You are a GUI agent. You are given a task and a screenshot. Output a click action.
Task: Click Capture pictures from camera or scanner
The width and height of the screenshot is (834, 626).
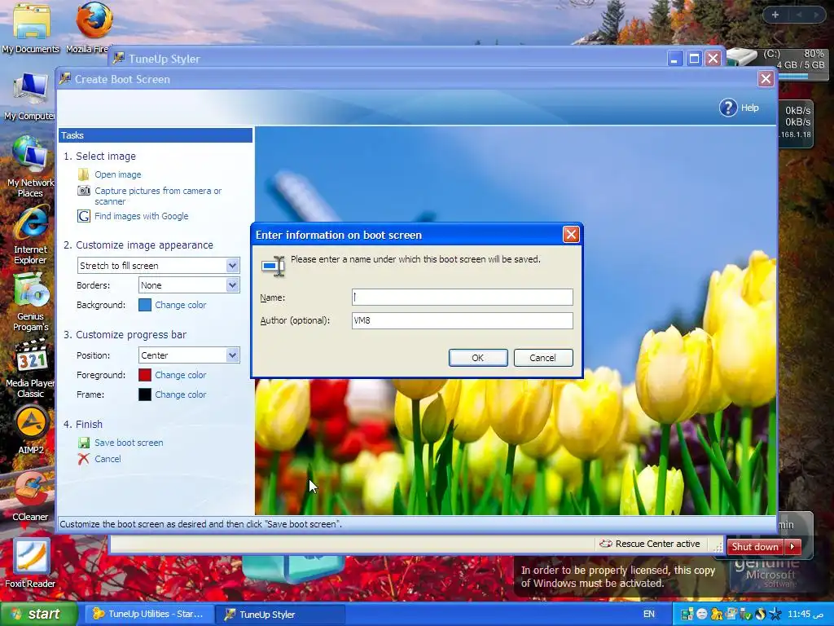158,196
